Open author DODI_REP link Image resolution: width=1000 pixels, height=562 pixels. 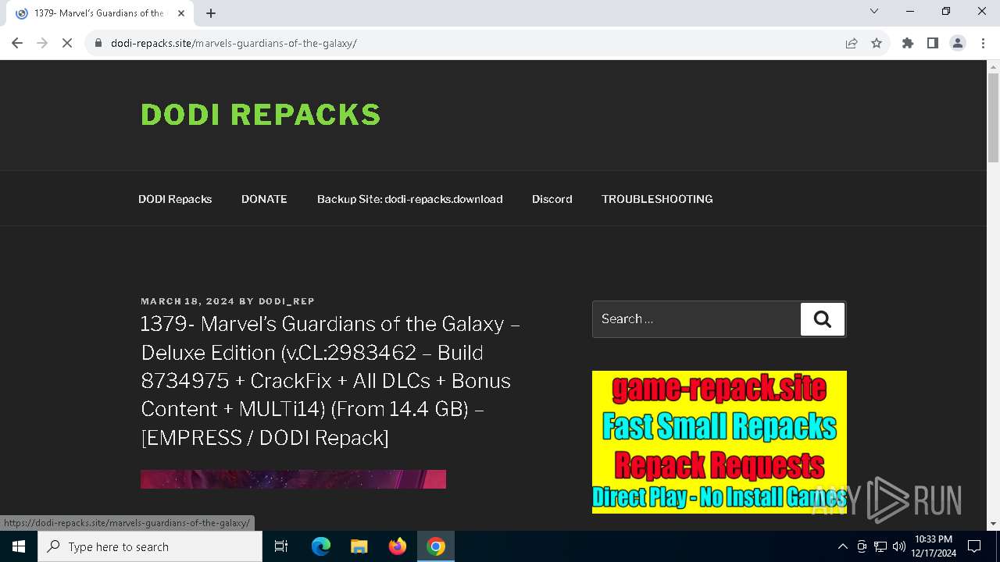pos(287,301)
